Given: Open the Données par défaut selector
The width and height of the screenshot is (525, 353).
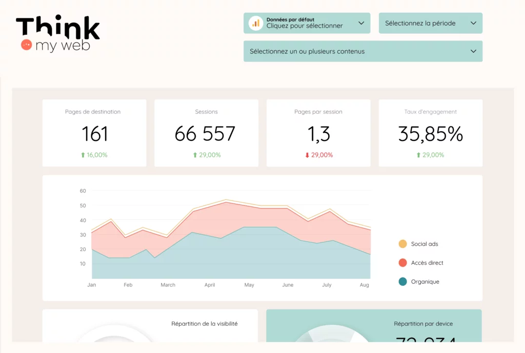Looking at the screenshot, I should 307,23.
